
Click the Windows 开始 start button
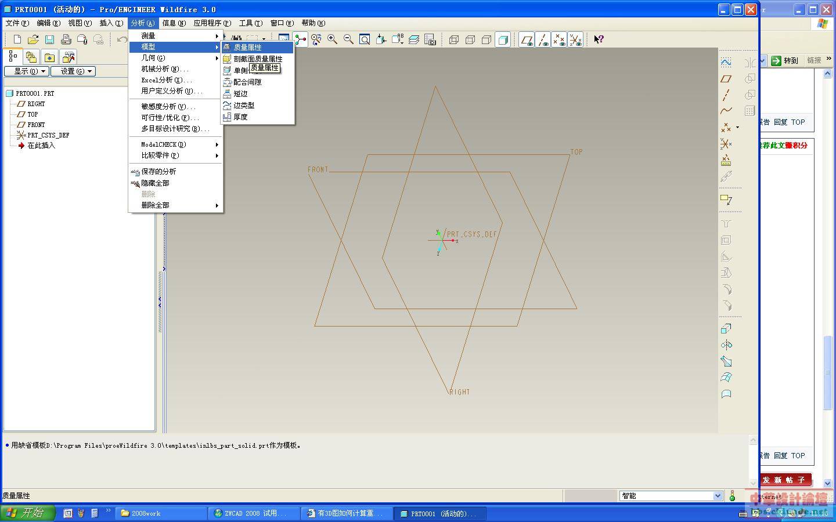[27, 513]
